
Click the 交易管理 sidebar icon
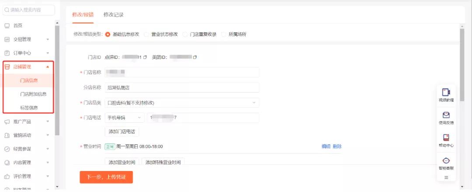point(7,39)
